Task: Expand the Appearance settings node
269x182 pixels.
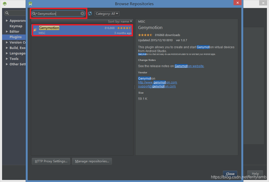Action: [x=7, y=20]
